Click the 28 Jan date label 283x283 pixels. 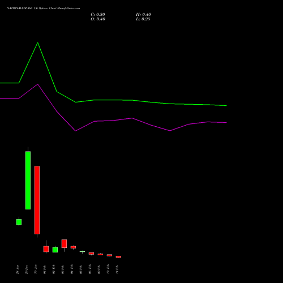tap(18, 269)
